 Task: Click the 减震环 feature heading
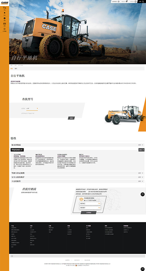click(x=81, y=154)
